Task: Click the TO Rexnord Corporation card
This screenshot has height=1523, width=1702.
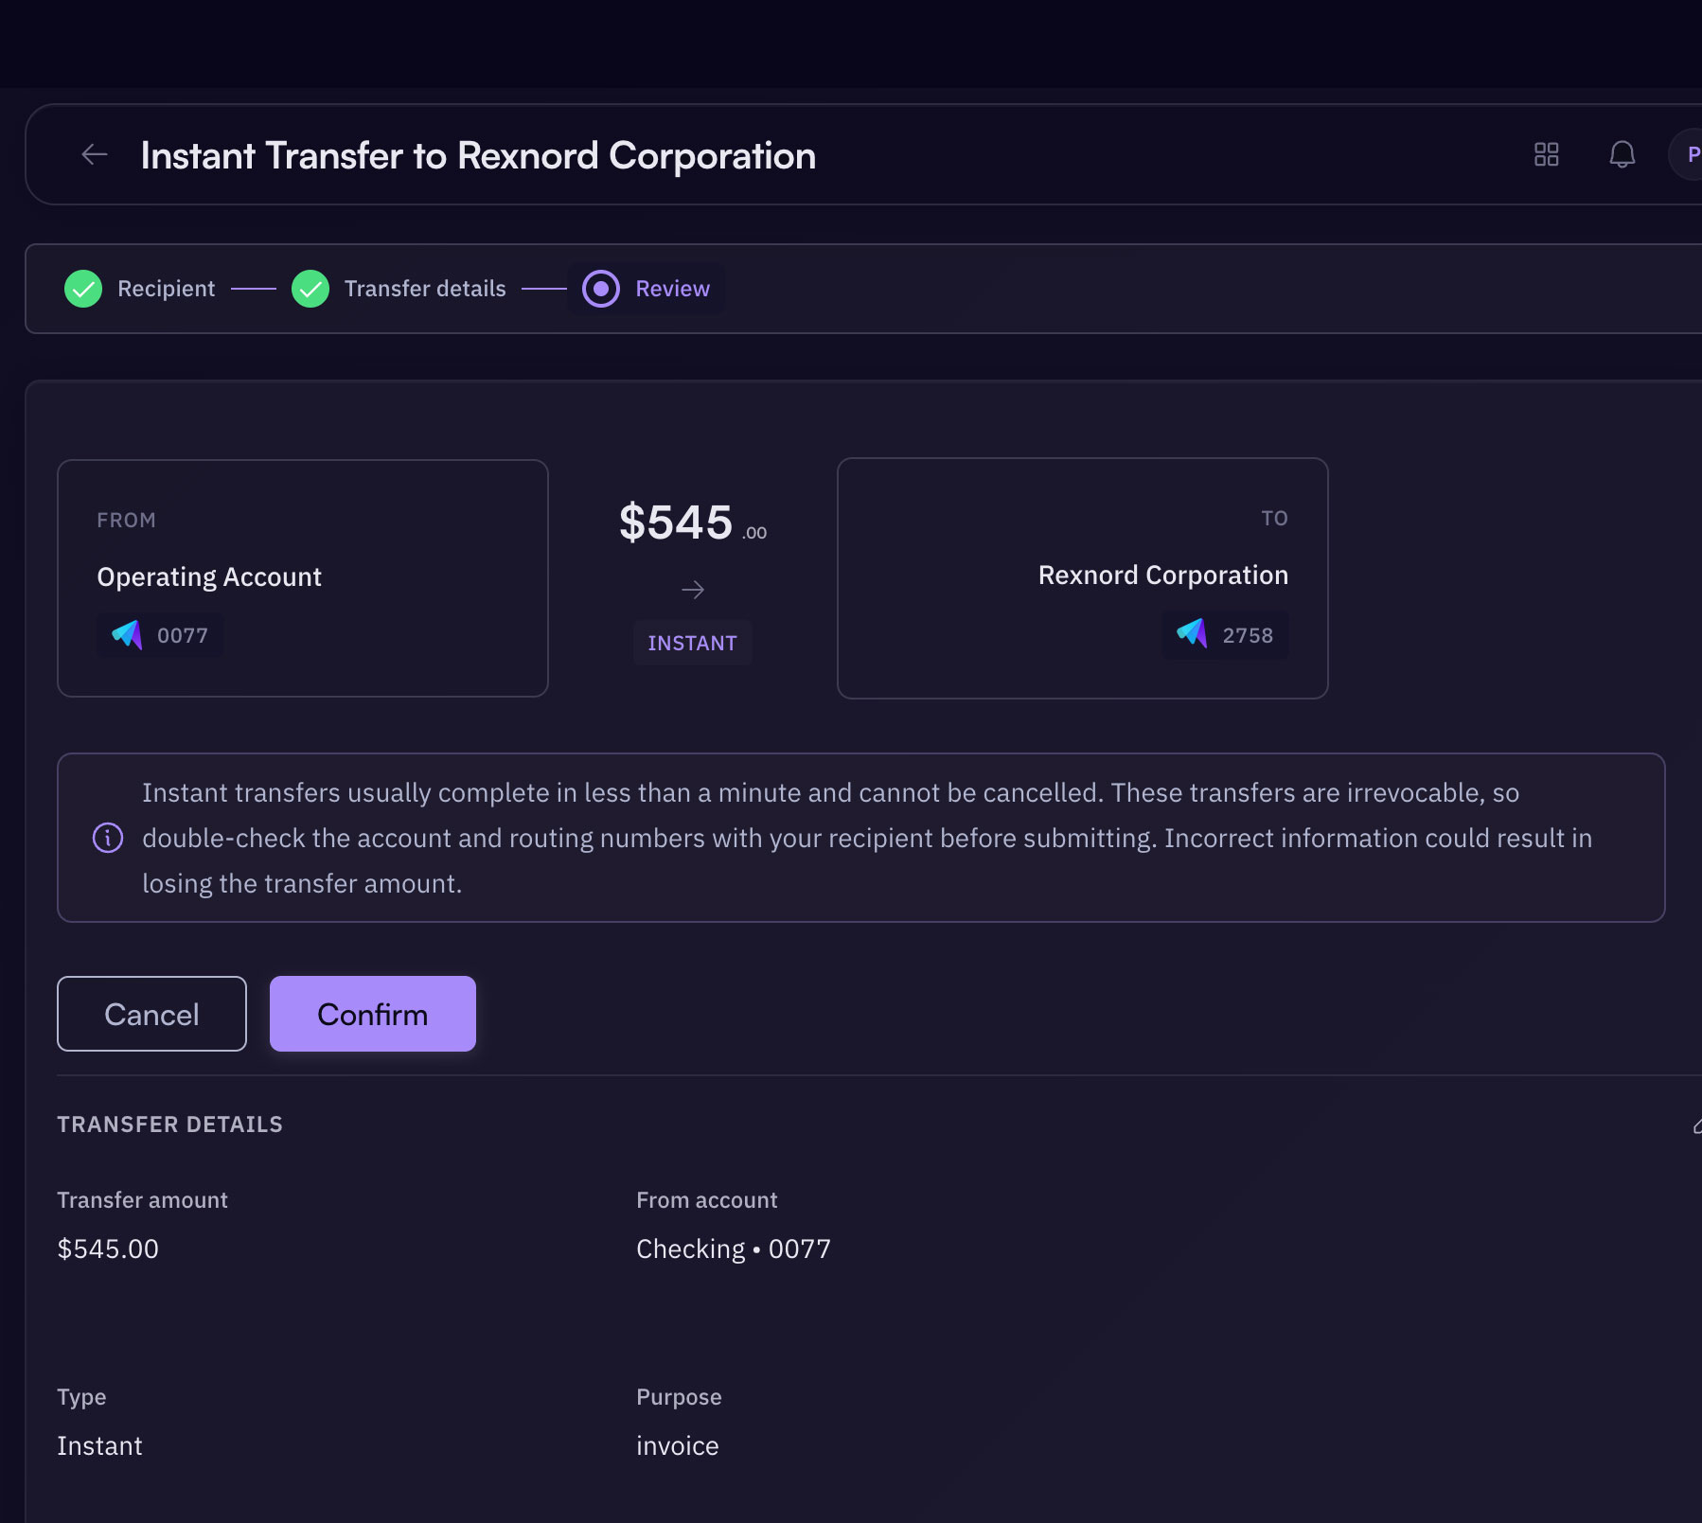Action: pyautogui.click(x=1083, y=578)
